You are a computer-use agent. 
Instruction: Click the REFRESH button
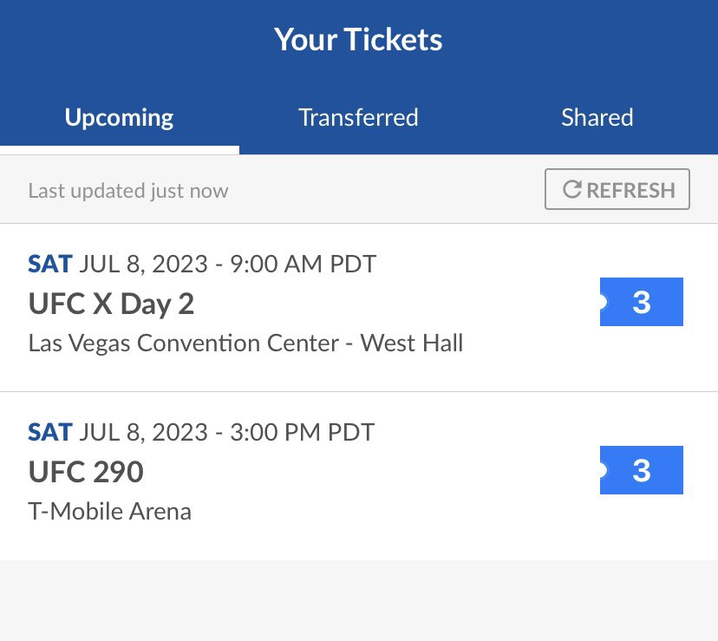coord(617,189)
